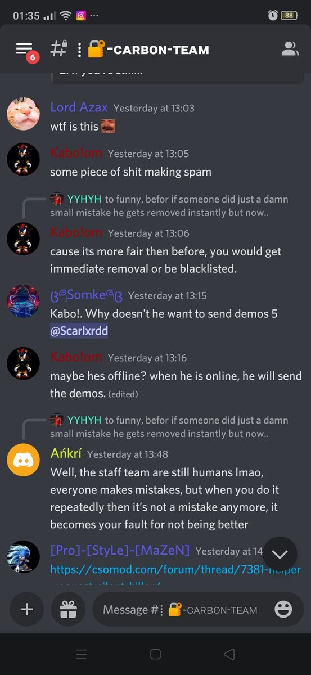Tap the locked channel hash icon
This screenshot has width=311, height=675.
coord(59,48)
